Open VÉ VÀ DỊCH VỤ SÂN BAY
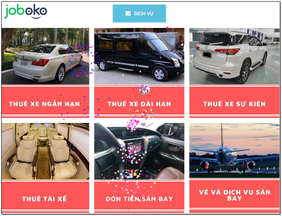This screenshot has width=282, height=216. 234,196
